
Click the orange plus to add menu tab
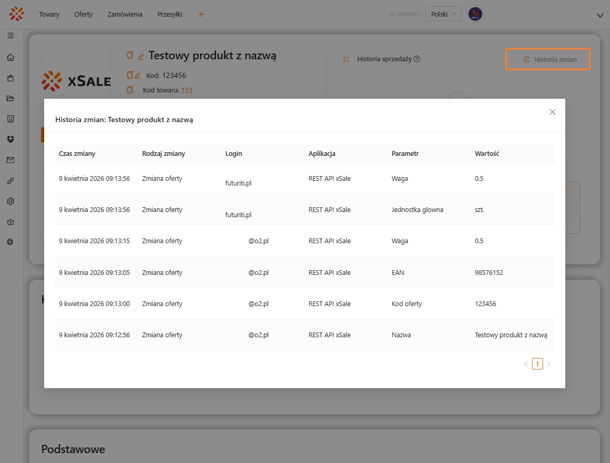201,15
